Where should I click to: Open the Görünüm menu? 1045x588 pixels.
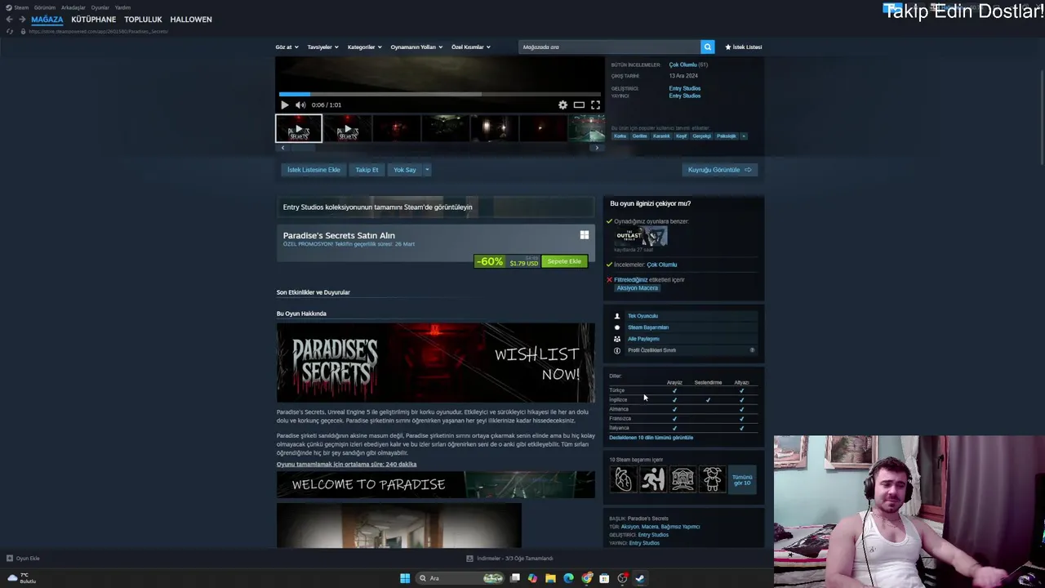click(x=45, y=7)
